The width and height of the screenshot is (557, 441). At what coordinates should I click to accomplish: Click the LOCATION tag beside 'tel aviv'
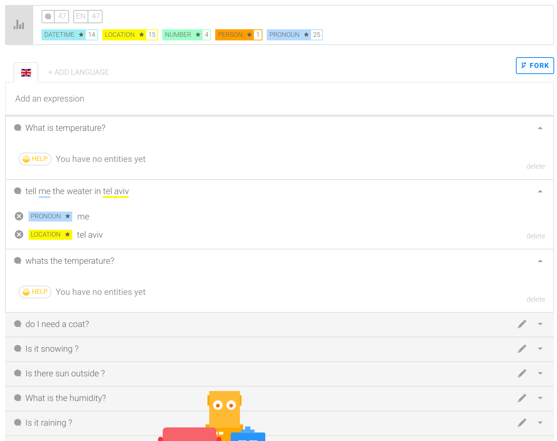coord(50,234)
